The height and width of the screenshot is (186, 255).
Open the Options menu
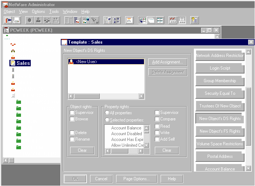(38, 12)
